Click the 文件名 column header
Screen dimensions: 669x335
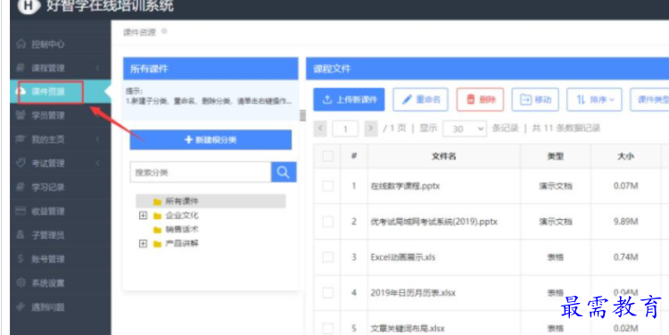click(x=443, y=157)
